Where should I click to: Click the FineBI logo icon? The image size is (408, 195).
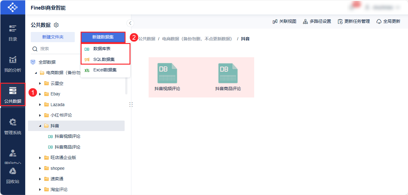point(13,7)
